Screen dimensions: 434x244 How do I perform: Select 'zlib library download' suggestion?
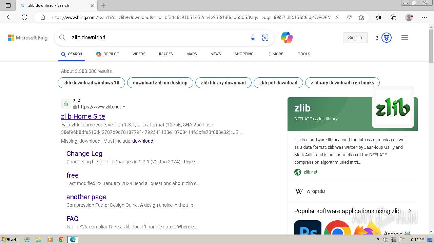pos(223,83)
